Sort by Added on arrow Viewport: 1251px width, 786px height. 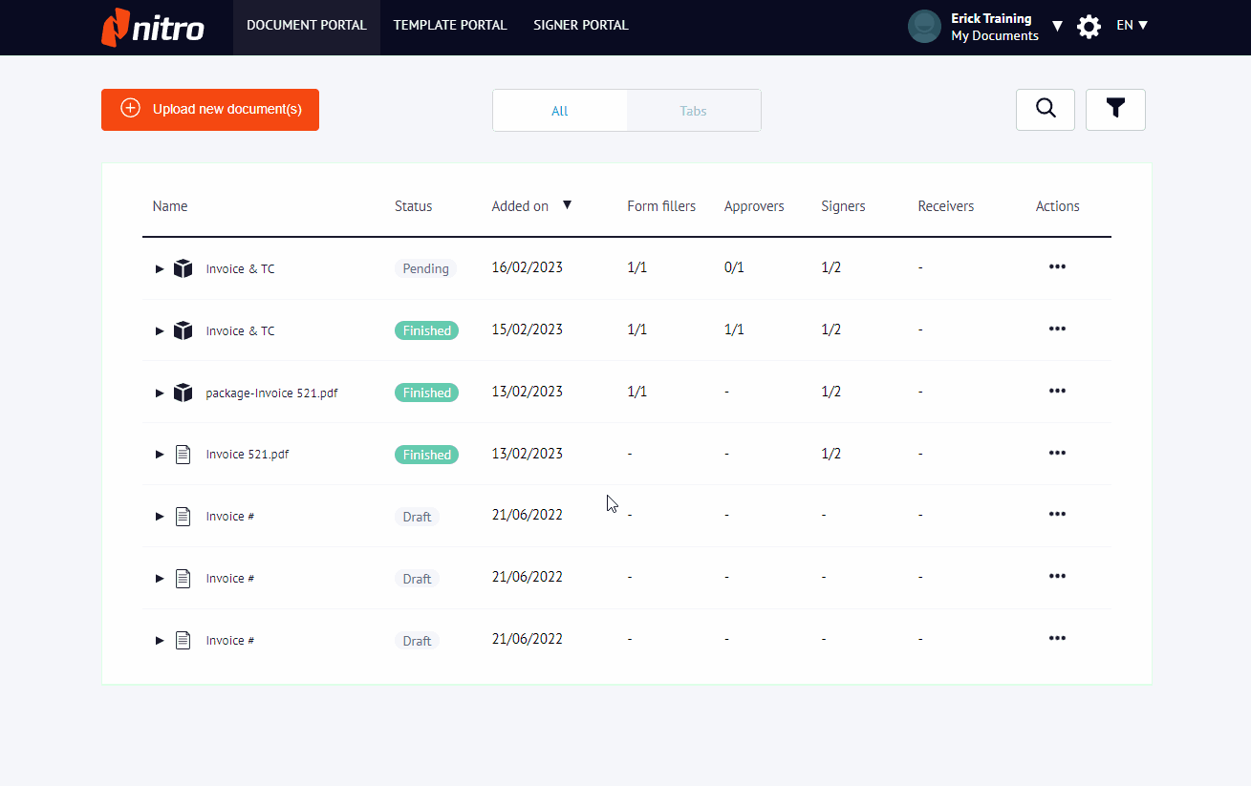coord(567,204)
